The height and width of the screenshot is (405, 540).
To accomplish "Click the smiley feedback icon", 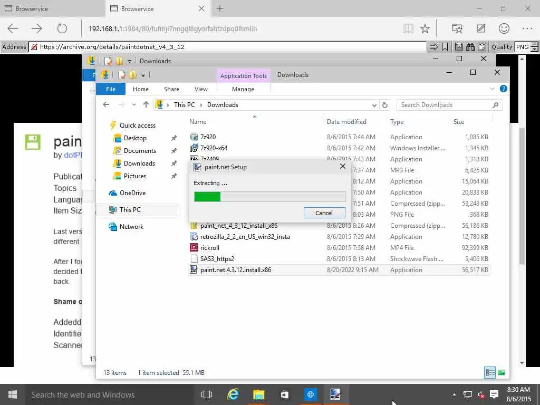I will [x=504, y=28].
